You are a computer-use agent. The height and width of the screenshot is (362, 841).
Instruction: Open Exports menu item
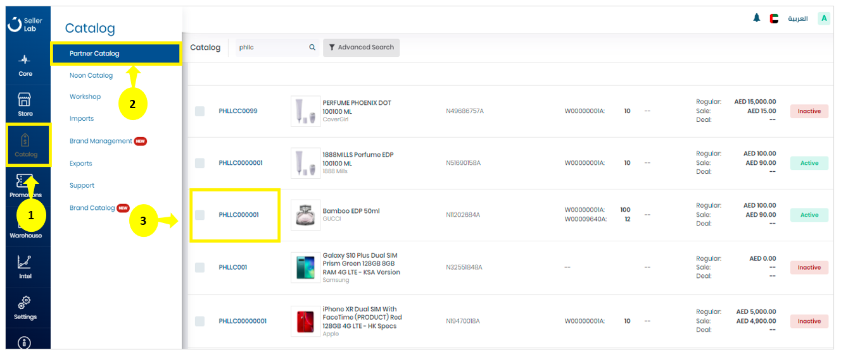[81, 164]
